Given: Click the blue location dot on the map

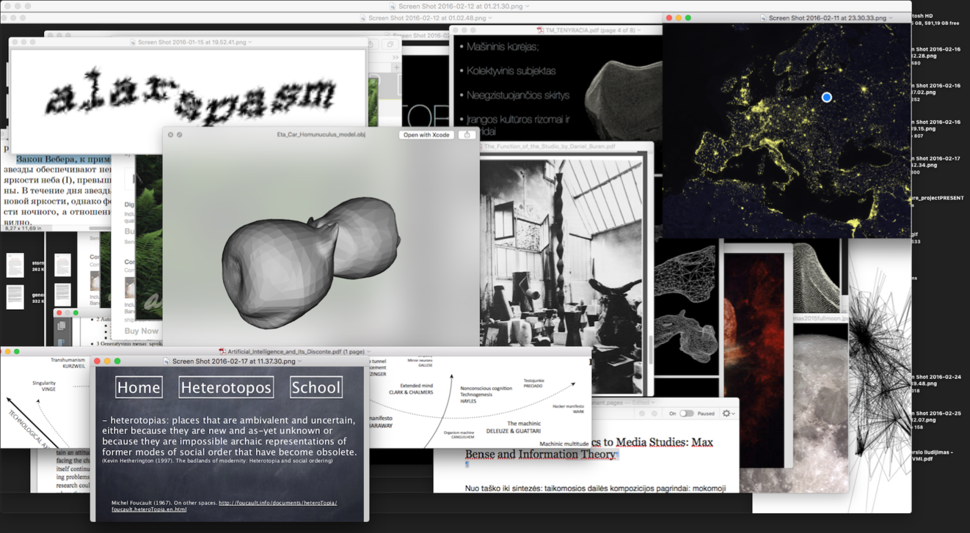Looking at the screenshot, I should (827, 97).
